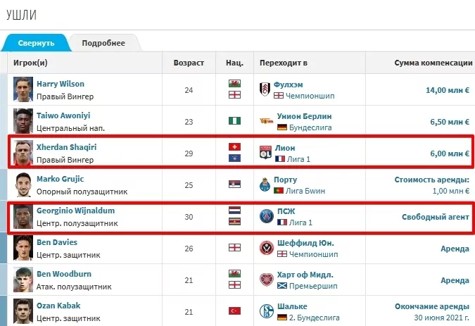Click the PSG club crest icon
Viewport: 475px width, 326px height.
click(x=265, y=216)
